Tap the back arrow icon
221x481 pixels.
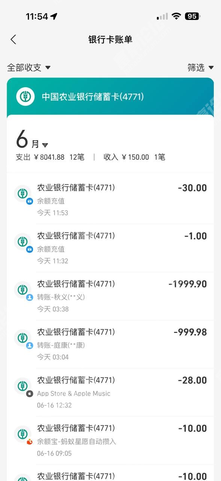14,39
